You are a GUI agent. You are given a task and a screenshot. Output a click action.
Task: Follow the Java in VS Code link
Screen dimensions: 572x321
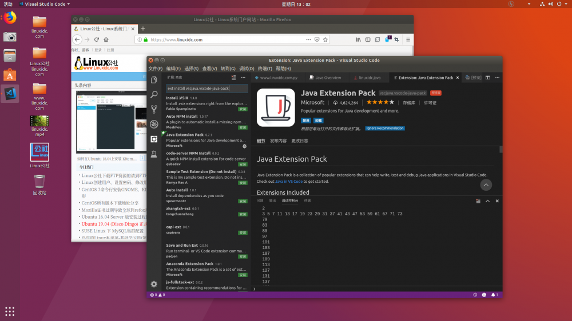(x=289, y=182)
